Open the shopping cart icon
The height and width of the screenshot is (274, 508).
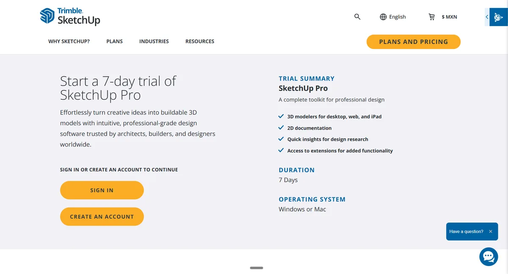pyautogui.click(x=432, y=17)
